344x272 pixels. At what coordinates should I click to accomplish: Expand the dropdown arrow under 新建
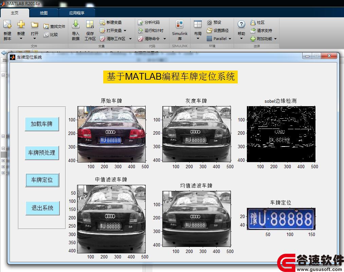click(x=21, y=39)
